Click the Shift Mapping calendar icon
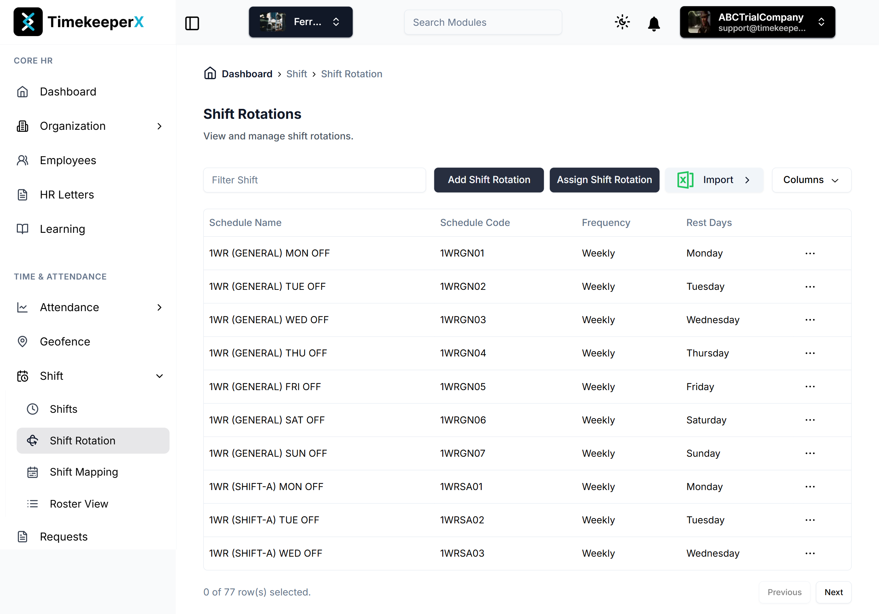The height and width of the screenshot is (614, 879). coord(33,473)
